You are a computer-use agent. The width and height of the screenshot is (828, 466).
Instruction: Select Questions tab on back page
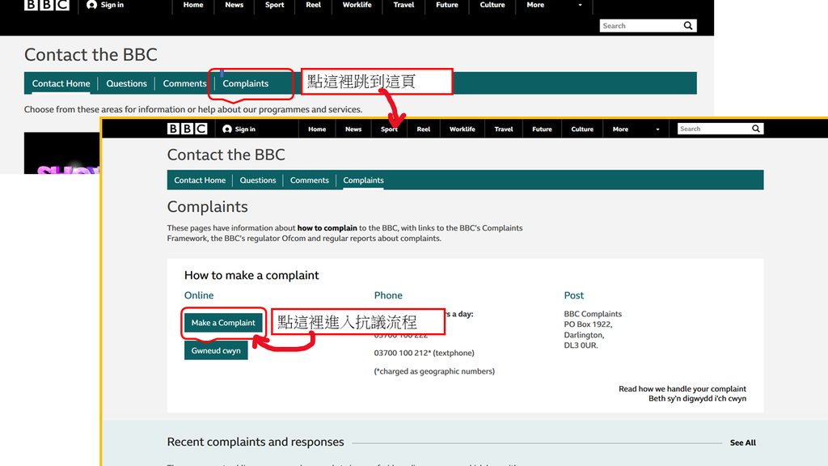(x=127, y=83)
